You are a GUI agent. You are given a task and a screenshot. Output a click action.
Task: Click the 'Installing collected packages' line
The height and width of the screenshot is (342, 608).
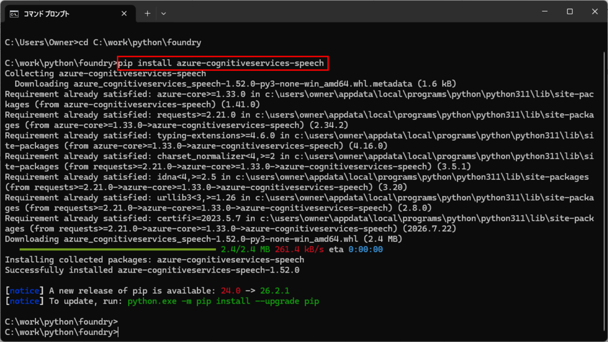click(154, 260)
